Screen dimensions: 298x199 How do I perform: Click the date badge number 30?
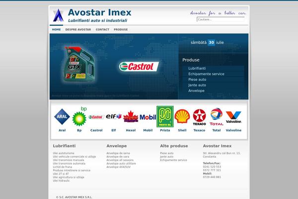[212, 42]
